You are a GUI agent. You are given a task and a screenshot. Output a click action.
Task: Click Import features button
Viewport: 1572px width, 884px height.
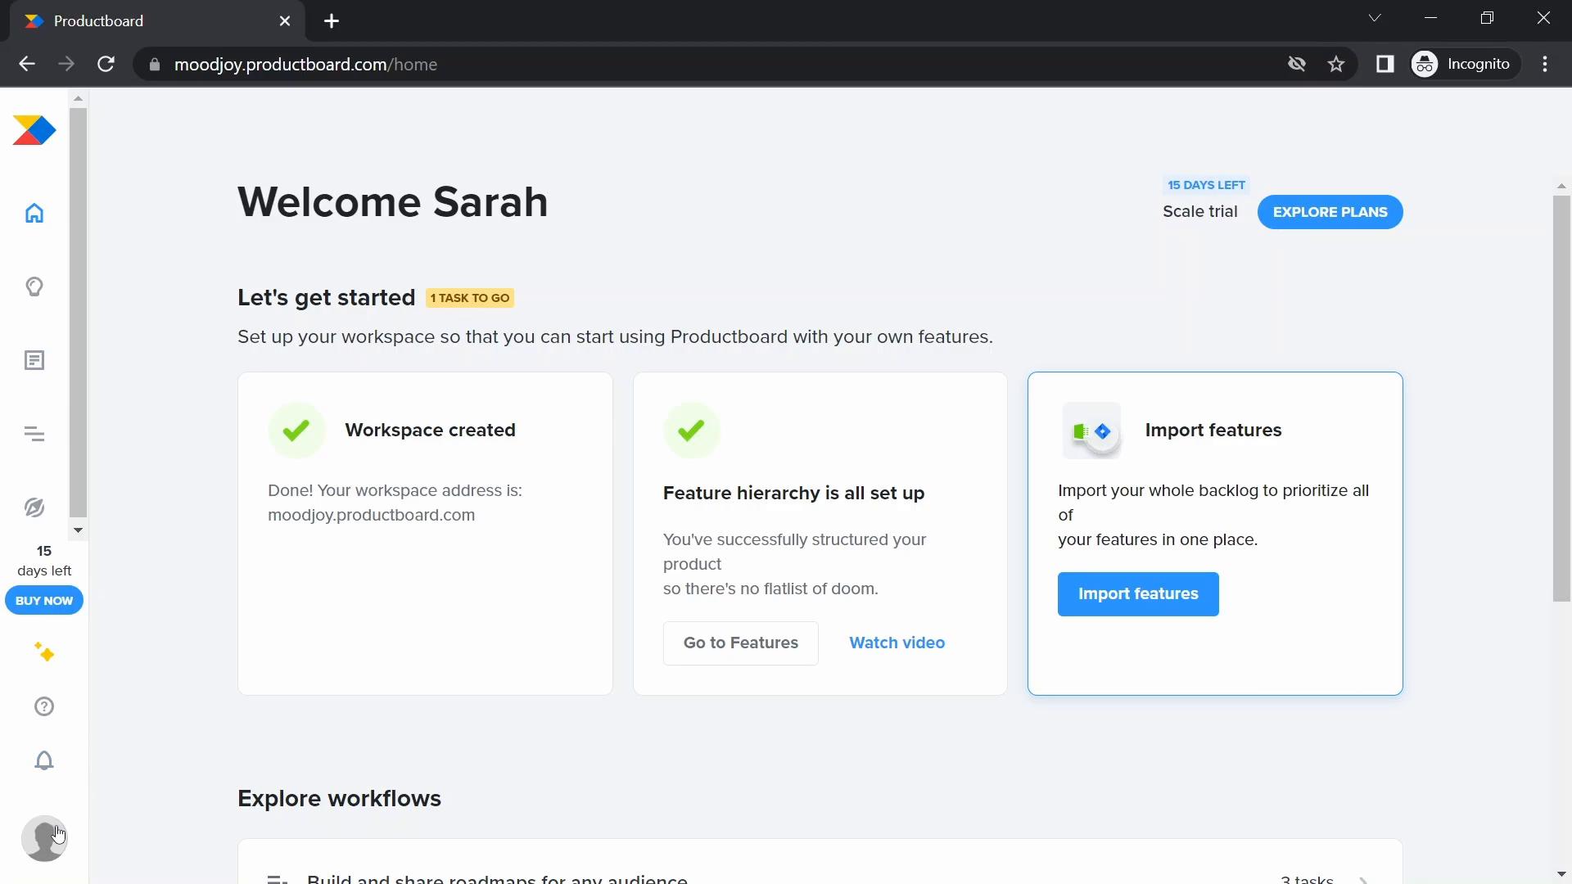[1138, 593]
